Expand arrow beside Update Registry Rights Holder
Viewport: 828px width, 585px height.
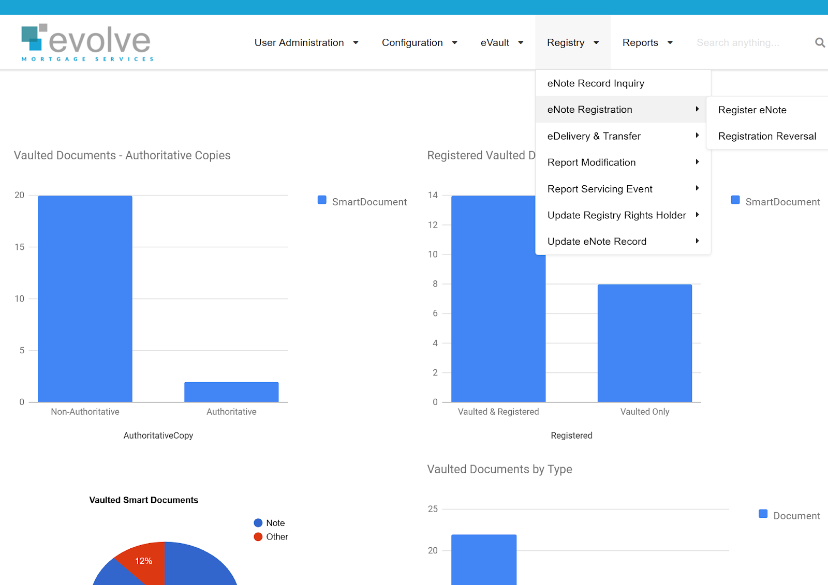(x=698, y=215)
